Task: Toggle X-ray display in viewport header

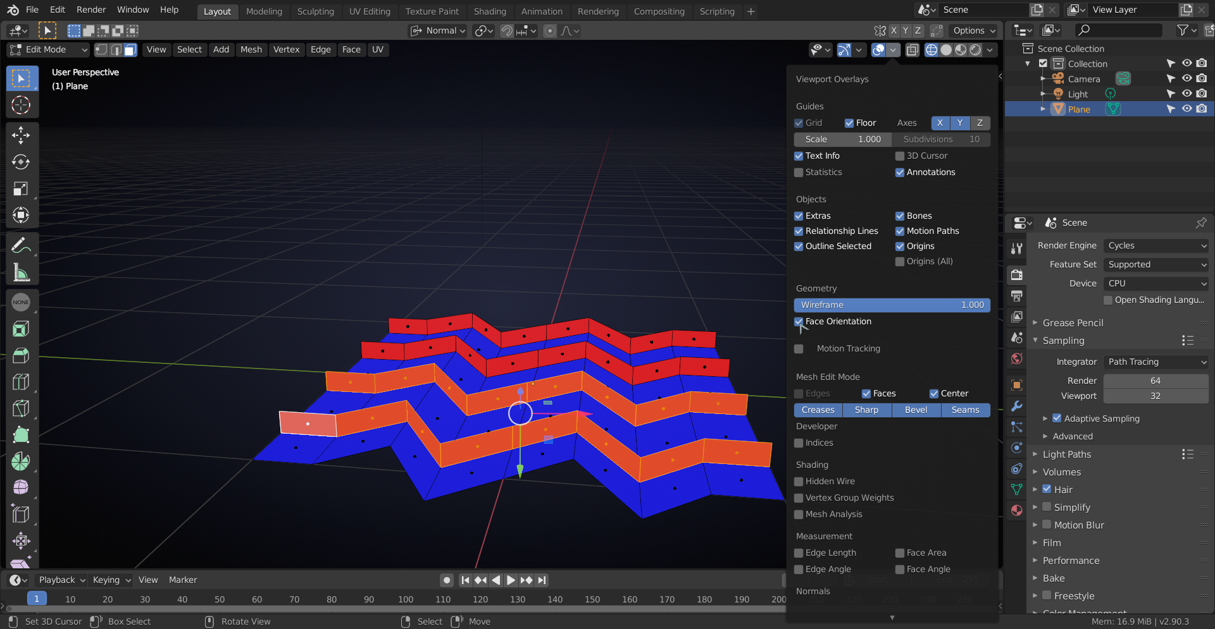Action: [912, 50]
